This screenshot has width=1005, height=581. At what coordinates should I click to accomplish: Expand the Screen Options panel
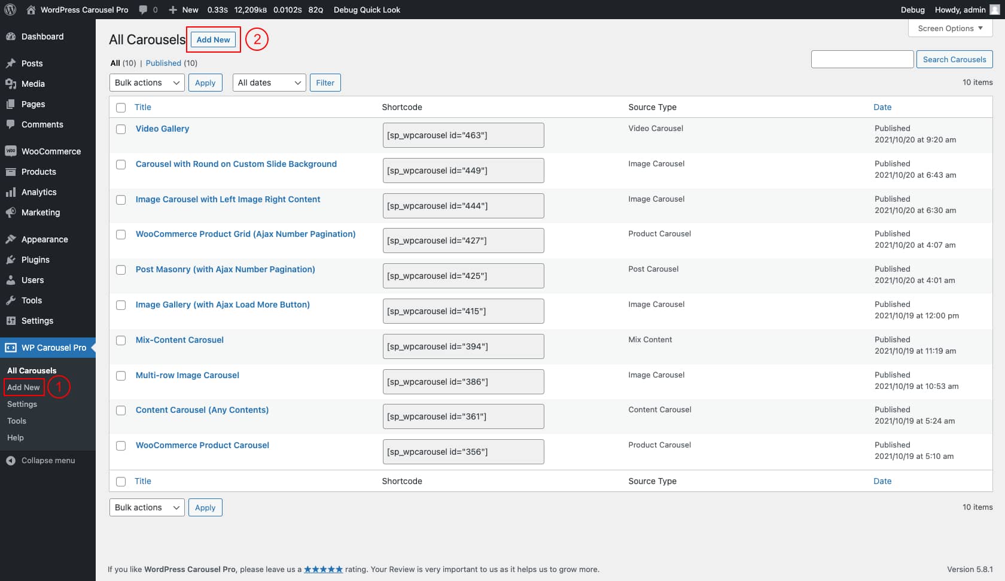pos(950,28)
